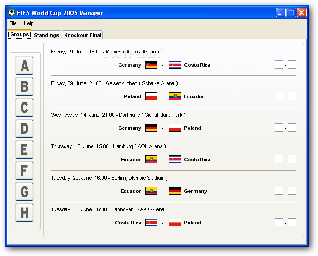Click Costa Rica flag in Hannover match

click(151, 222)
